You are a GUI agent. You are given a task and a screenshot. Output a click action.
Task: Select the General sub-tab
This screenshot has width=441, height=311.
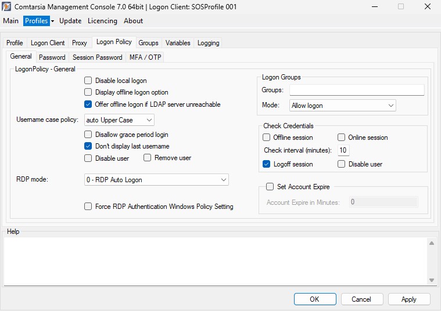[21, 56]
